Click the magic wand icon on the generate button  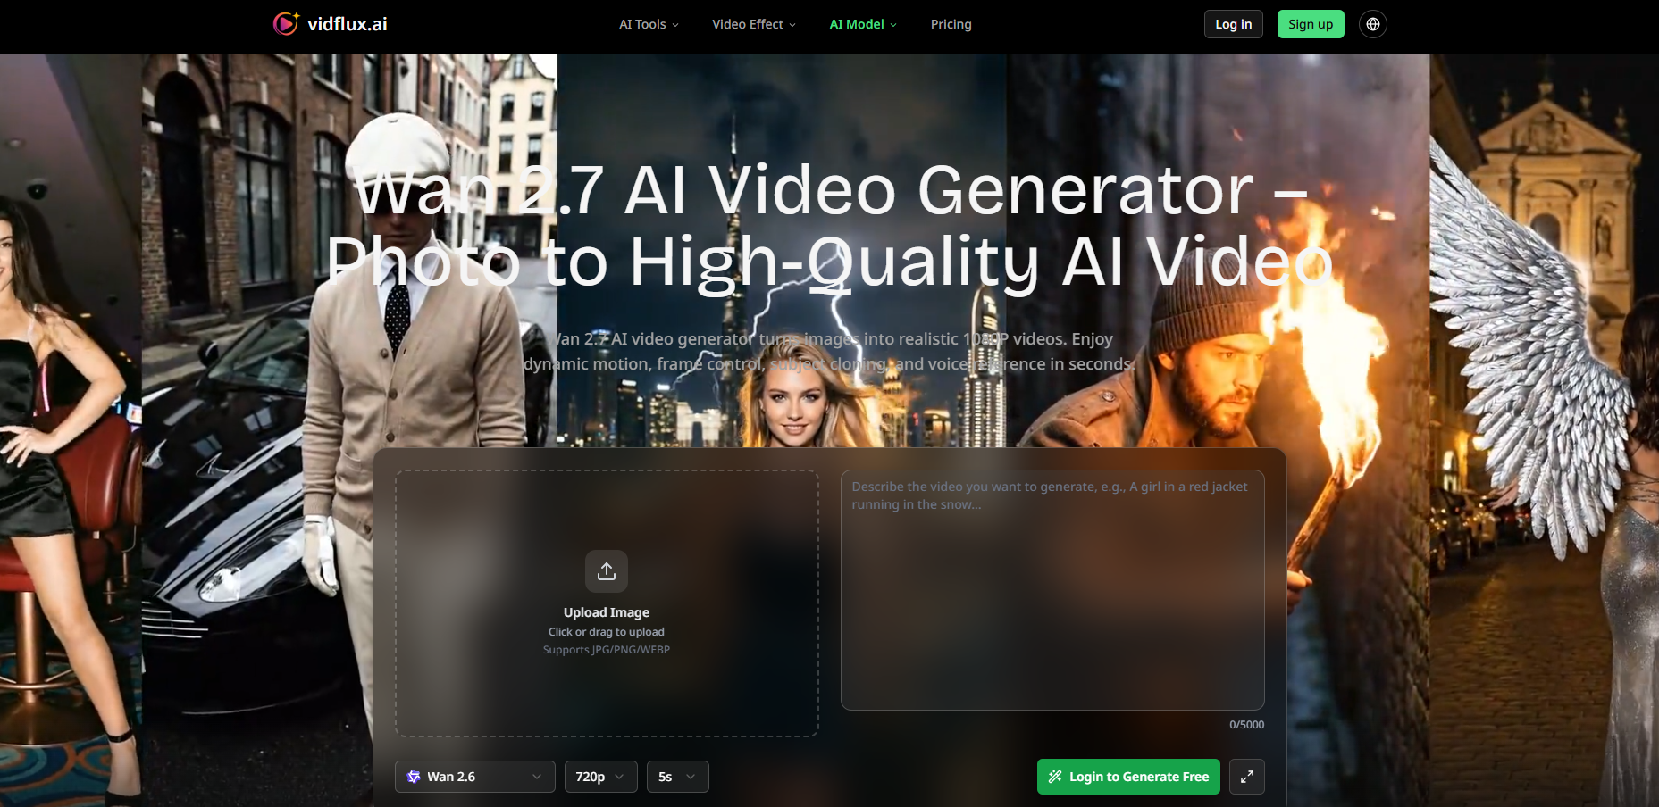click(x=1055, y=777)
